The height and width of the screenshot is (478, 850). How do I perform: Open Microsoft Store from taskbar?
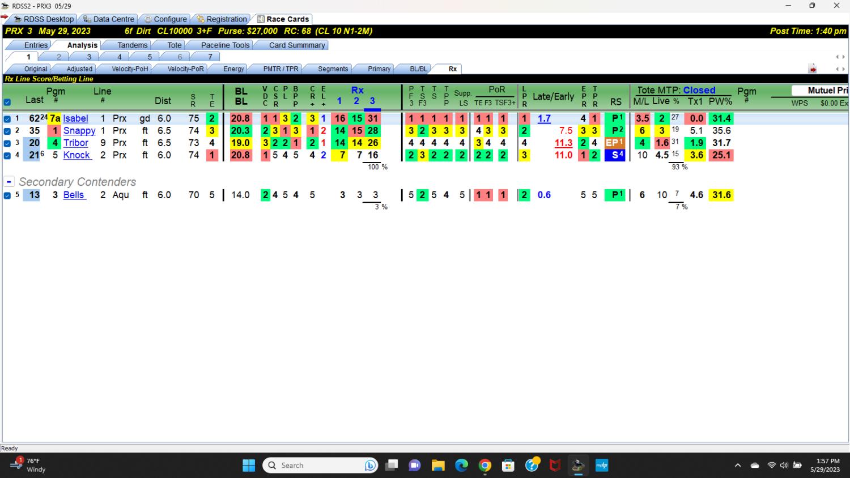[x=508, y=466]
